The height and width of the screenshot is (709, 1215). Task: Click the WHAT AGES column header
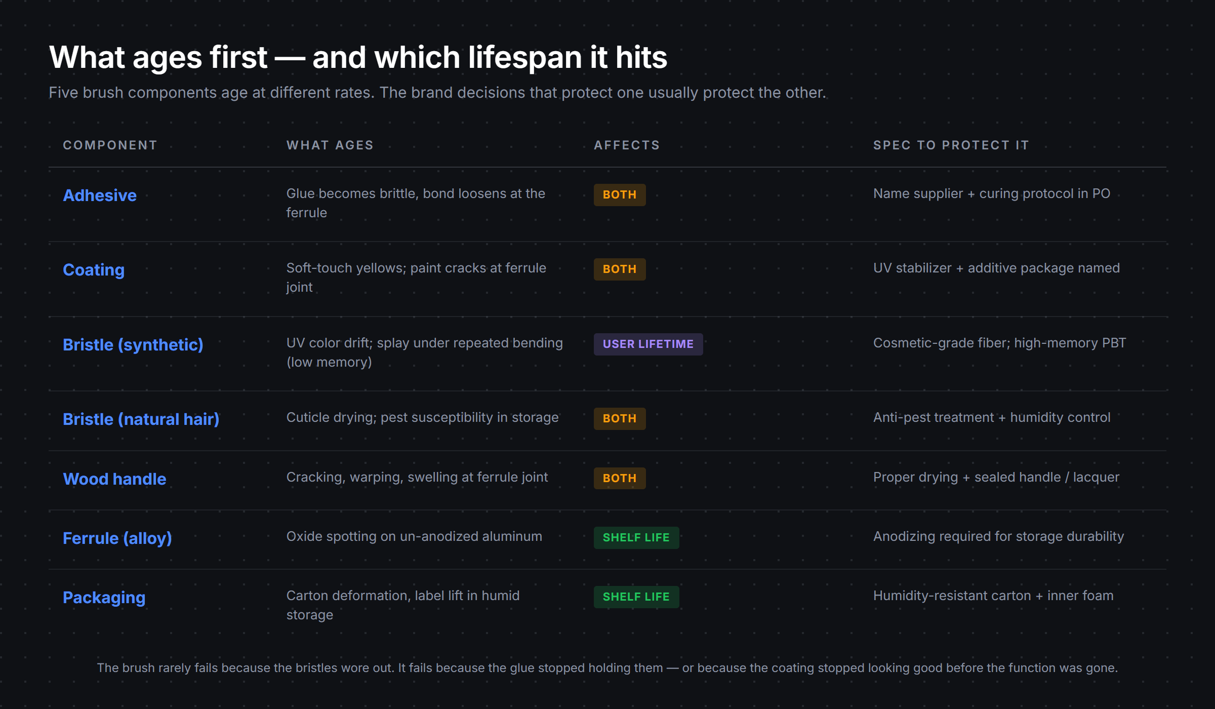tap(330, 145)
